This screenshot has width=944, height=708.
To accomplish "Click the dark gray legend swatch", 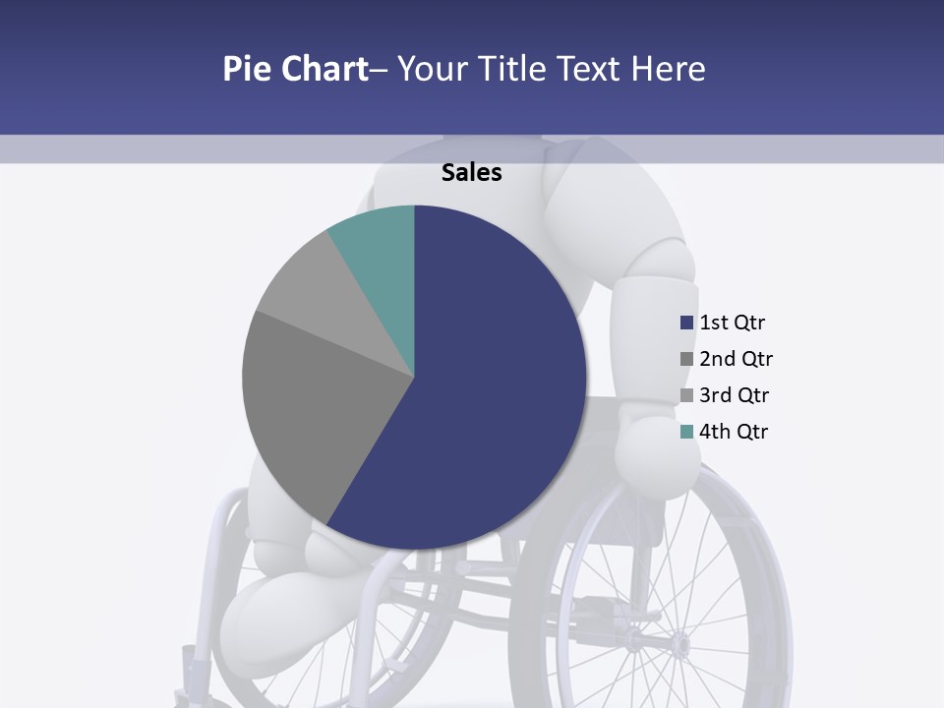I will point(687,359).
